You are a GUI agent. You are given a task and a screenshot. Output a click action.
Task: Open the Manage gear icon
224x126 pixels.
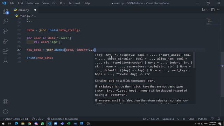point(6,111)
